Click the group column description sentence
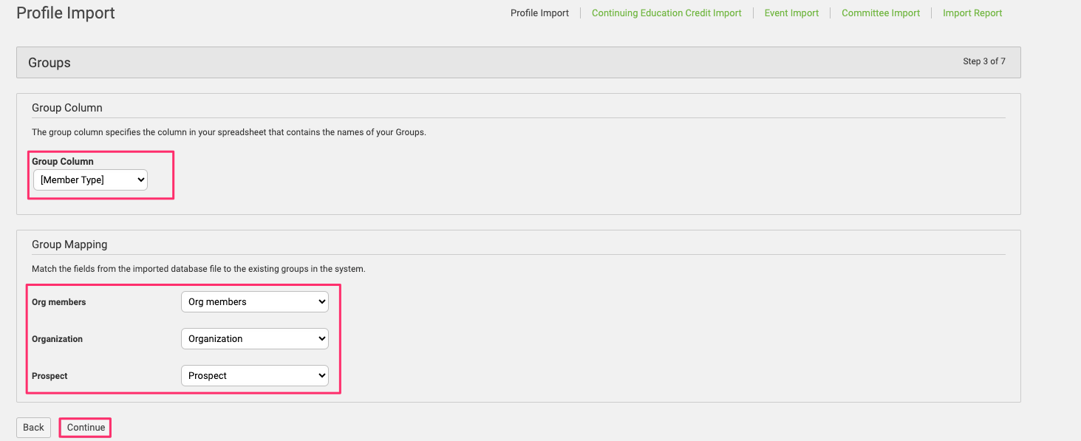Viewport: 1081px width, 441px height. [229, 132]
